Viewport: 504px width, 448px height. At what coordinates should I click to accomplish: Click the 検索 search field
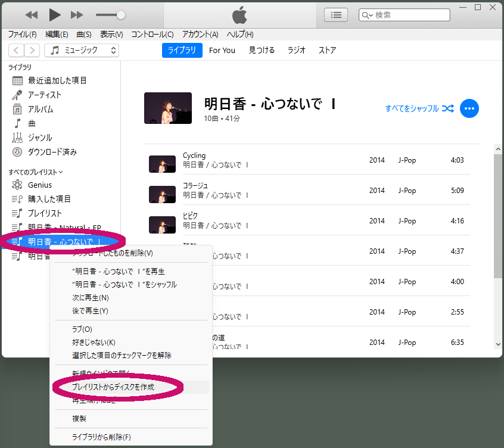tap(405, 15)
